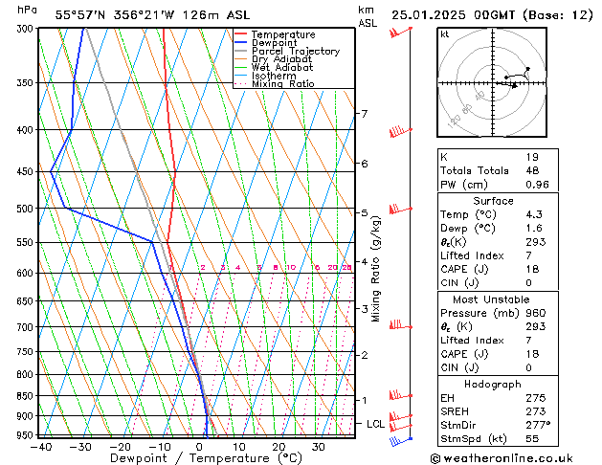Click the red Temperature legend line
Viewport: 602px width, 465px height.
(x=240, y=34)
